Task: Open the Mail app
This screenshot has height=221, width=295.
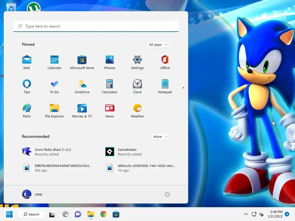Action: 27,62
